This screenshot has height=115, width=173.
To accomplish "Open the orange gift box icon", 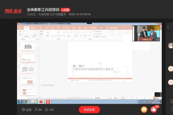I will click(144, 110).
